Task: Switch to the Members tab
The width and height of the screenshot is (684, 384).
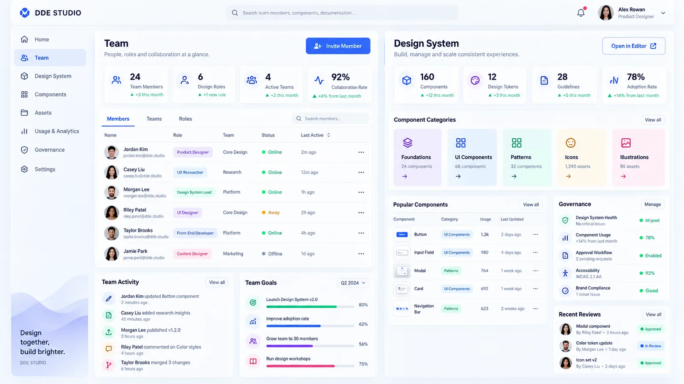Action: 118,119
